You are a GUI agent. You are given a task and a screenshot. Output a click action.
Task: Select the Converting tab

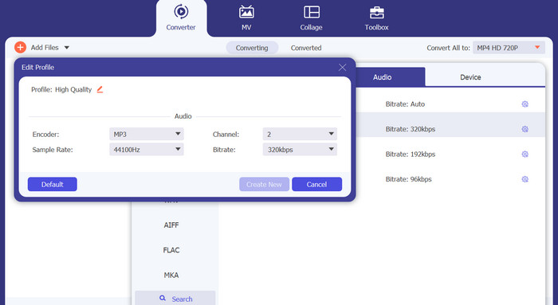252,48
